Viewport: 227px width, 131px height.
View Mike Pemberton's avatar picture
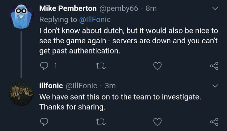[x=21, y=16]
